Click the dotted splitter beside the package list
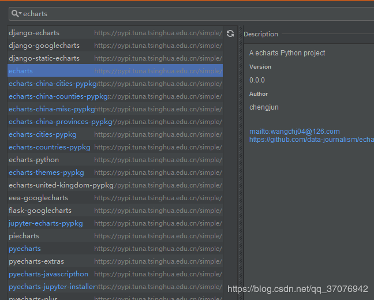This screenshot has width=374, height=300. (241, 163)
